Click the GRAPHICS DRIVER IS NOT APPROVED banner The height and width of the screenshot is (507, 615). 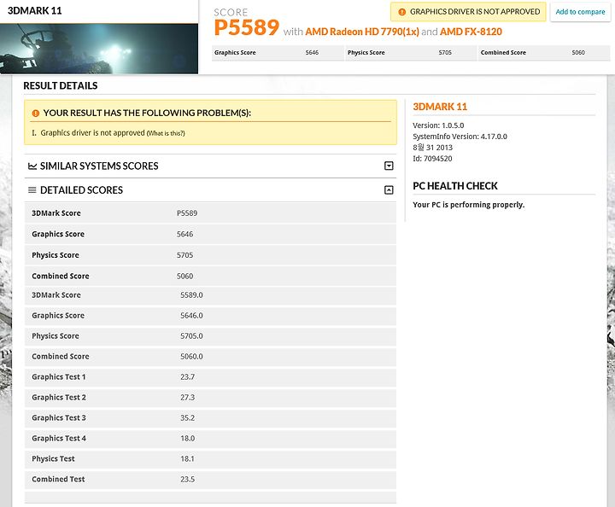coord(468,12)
